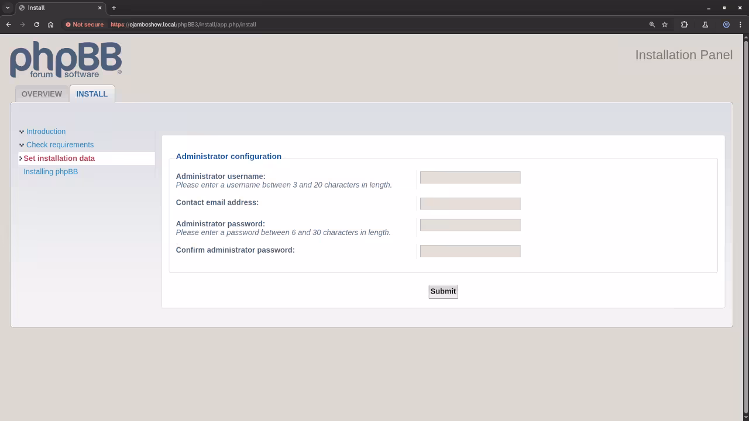The image size is (749, 421).
Task: Open the Chrome Labs flask icon
Action: pos(705,25)
